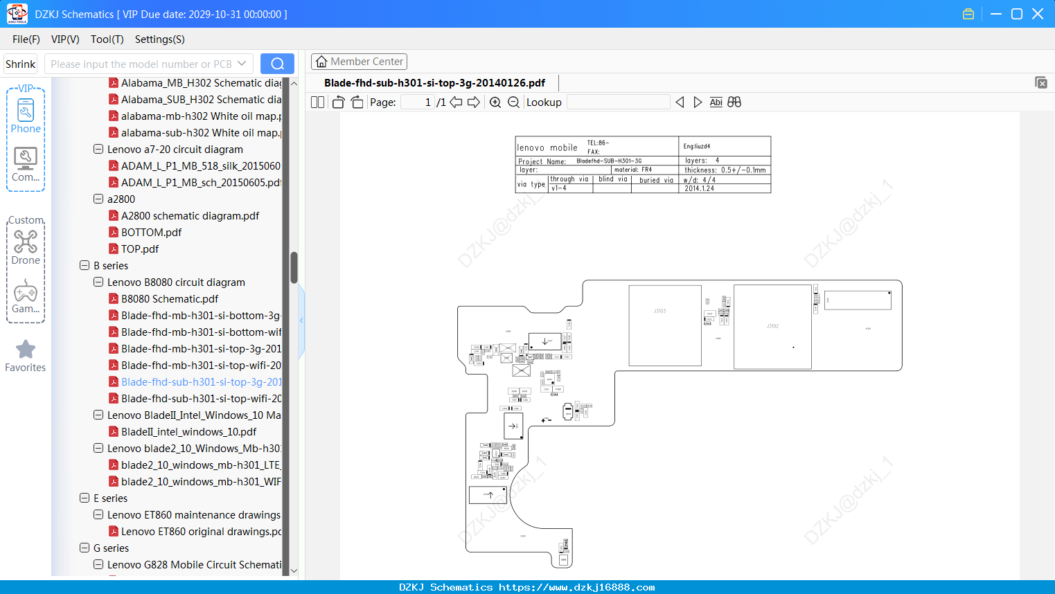Image resolution: width=1055 pixels, height=594 pixels.
Task: Click the DZKJ Schematics app logo
Action: (x=17, y=14)
